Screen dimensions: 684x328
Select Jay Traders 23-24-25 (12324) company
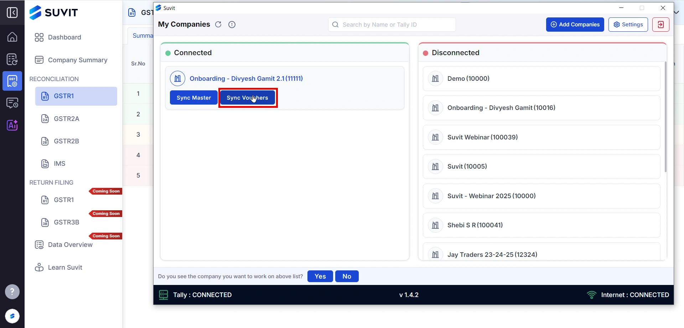tap(541, 252)
